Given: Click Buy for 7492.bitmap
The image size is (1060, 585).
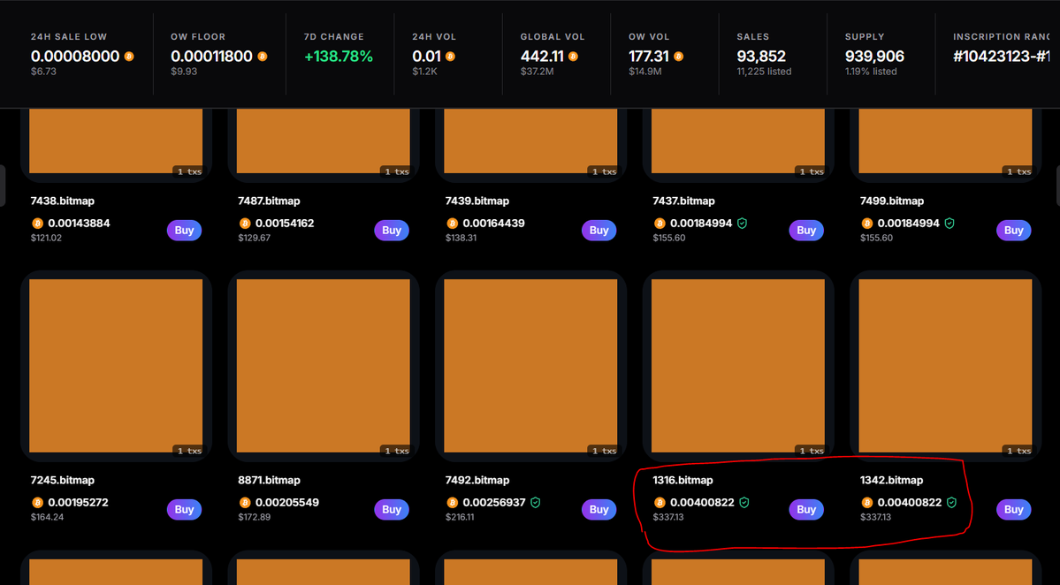Looking at the screenshot, I should tap(599, 509).
